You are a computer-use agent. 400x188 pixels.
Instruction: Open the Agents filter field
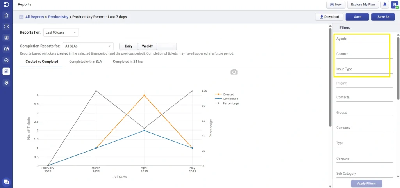[x=364, y=39]
